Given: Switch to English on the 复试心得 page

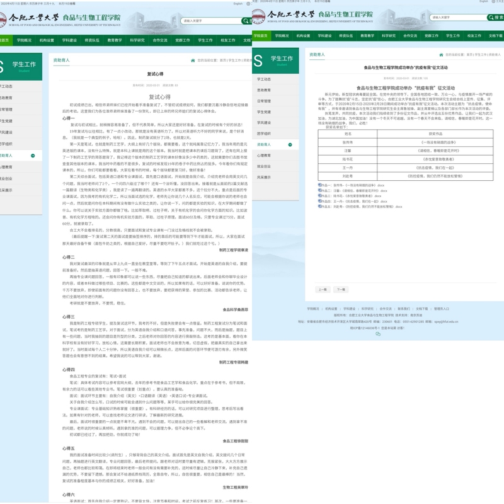Looking at the screenshot, I should [238, 3].
